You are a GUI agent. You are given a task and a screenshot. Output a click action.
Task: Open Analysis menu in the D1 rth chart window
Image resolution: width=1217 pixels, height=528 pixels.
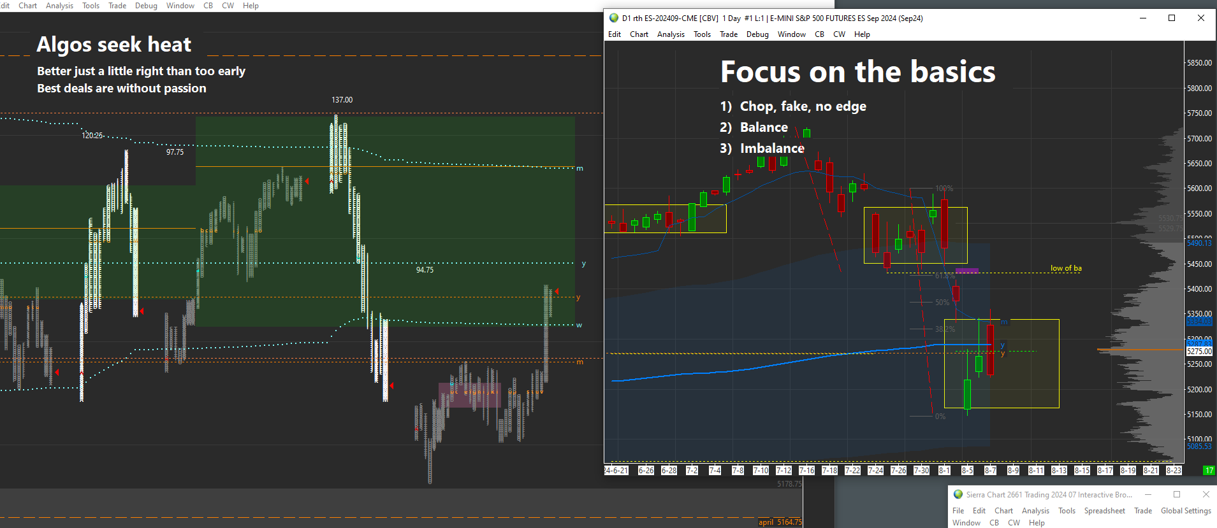coord(671,34)
